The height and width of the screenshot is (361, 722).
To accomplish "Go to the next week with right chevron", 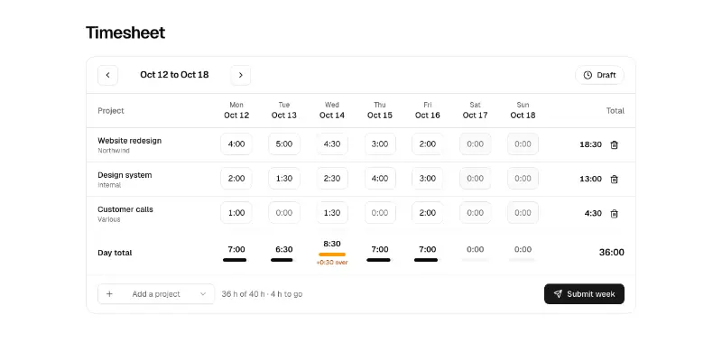I will (x=240, y=75).
